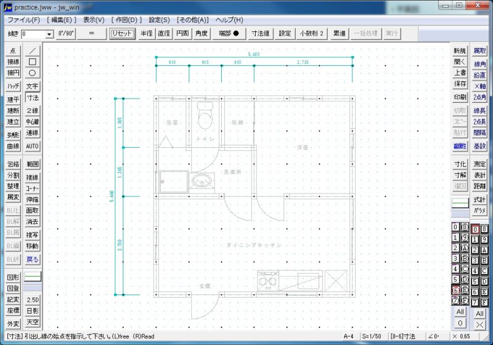Select the ハッチ hatch tool

tap(13, 86)
